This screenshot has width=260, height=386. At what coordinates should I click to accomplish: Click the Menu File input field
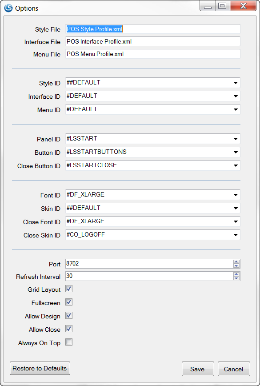153,54
